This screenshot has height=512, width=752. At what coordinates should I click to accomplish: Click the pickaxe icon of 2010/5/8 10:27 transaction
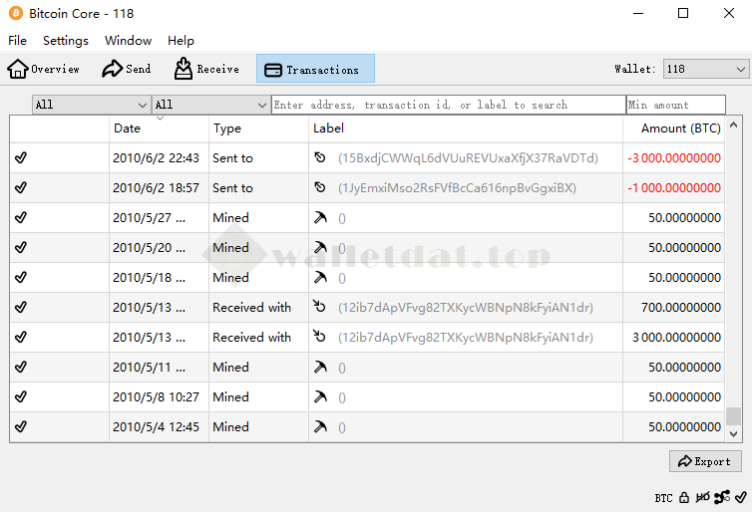click(320, 397)
